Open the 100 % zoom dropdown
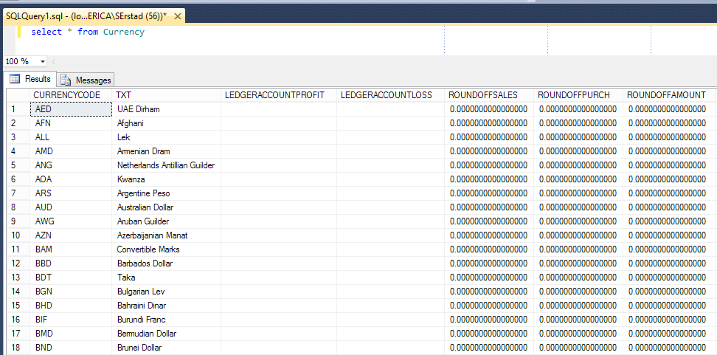Image resolution: width=717 pixels, height=355 pixels. [43, 61]
